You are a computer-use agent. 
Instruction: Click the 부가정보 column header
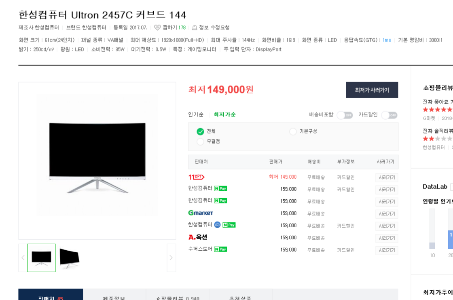346,162
